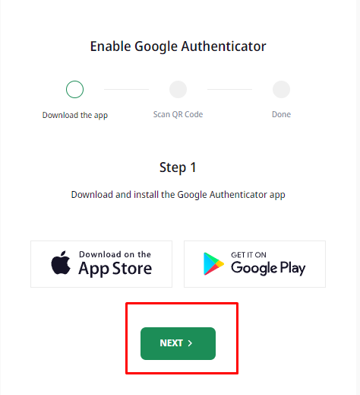Image resolution: width=360 pixels, height=395 pixels.
Task: Click the "Download on the" caption
Action: (115, 254)
